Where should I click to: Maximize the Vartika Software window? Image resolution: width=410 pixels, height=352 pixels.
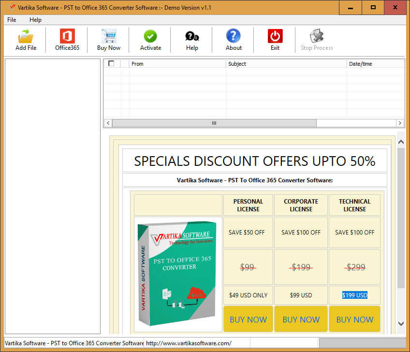(x=373, y=8)
